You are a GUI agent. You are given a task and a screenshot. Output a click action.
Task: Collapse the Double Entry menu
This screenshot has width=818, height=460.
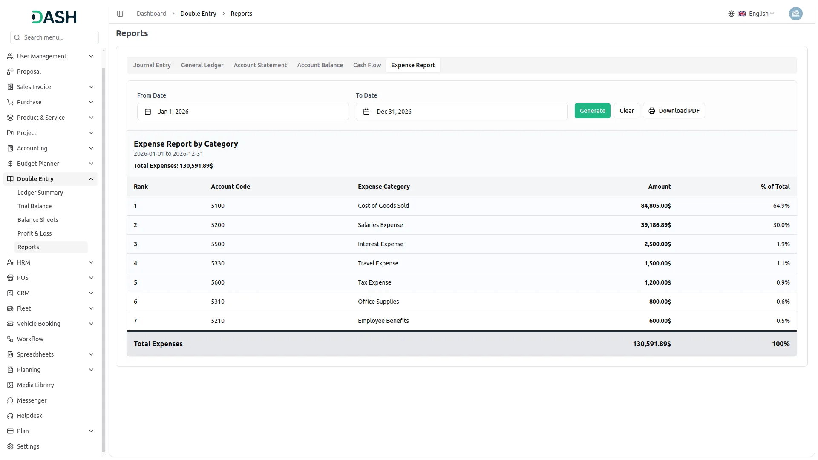91,179
